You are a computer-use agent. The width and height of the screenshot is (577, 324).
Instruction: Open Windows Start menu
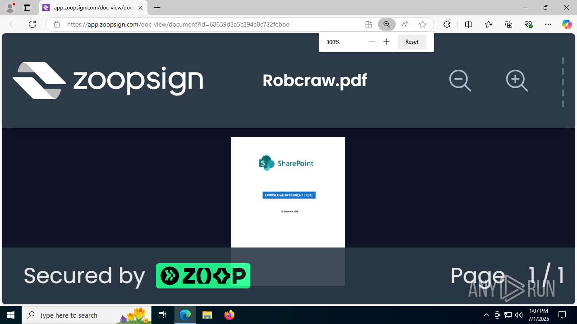pos(11,315)
